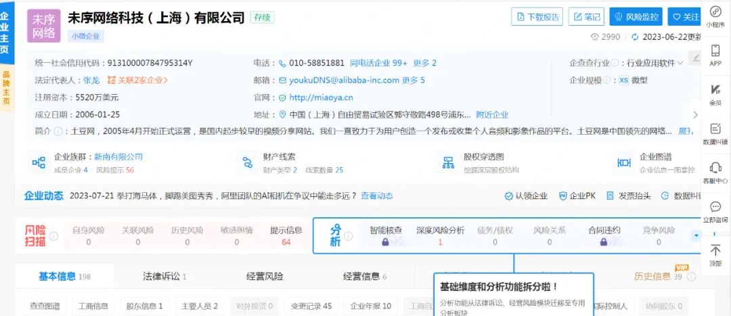Select the 基本信息 198 tab
Screen dimensions: 731x316
click(64, 277)
